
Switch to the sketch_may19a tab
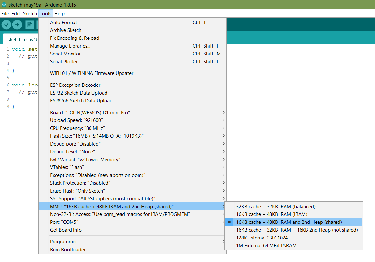click(x=23, y=39)
